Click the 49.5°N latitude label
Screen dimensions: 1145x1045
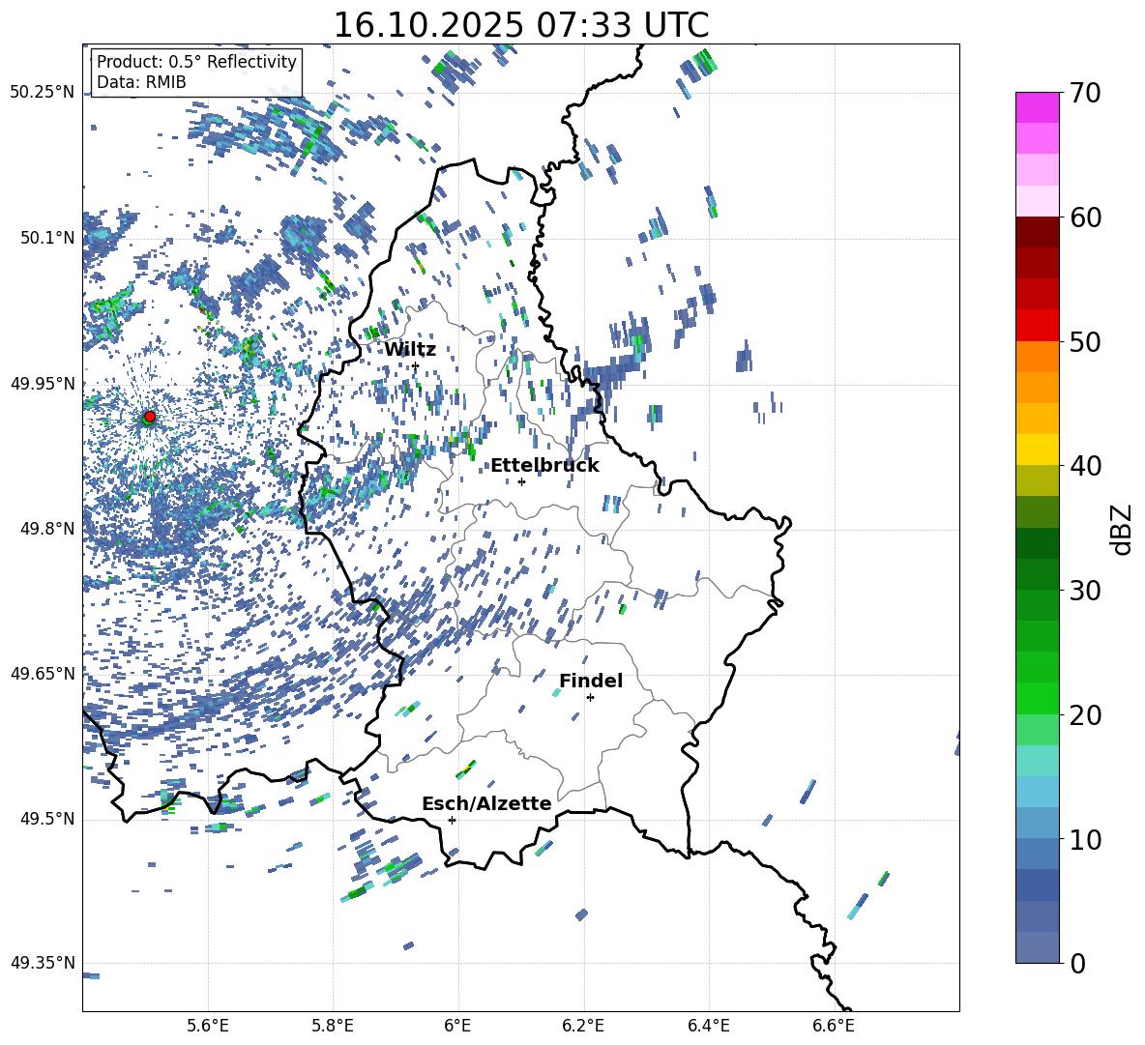46,818
